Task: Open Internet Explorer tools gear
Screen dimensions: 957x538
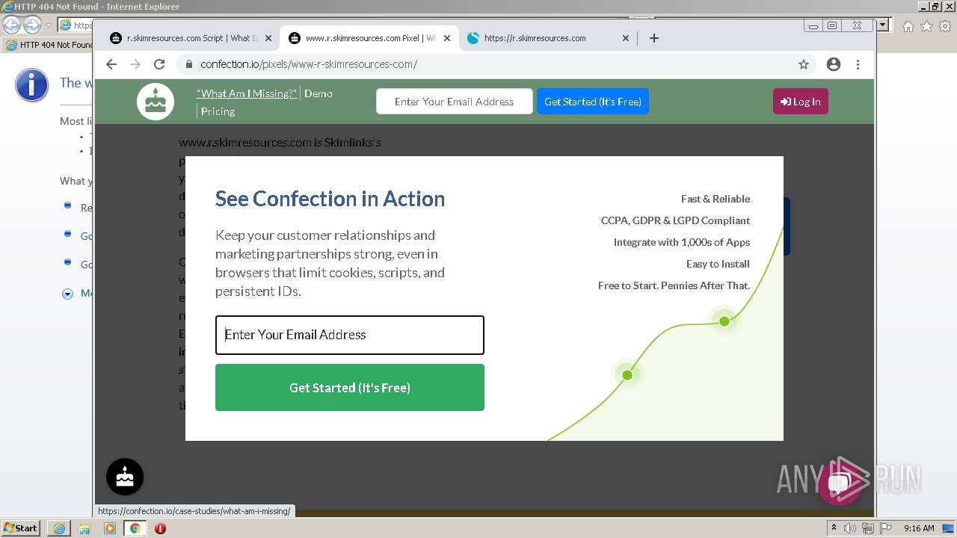Action: pyautogui.click(x=944, y=26)
